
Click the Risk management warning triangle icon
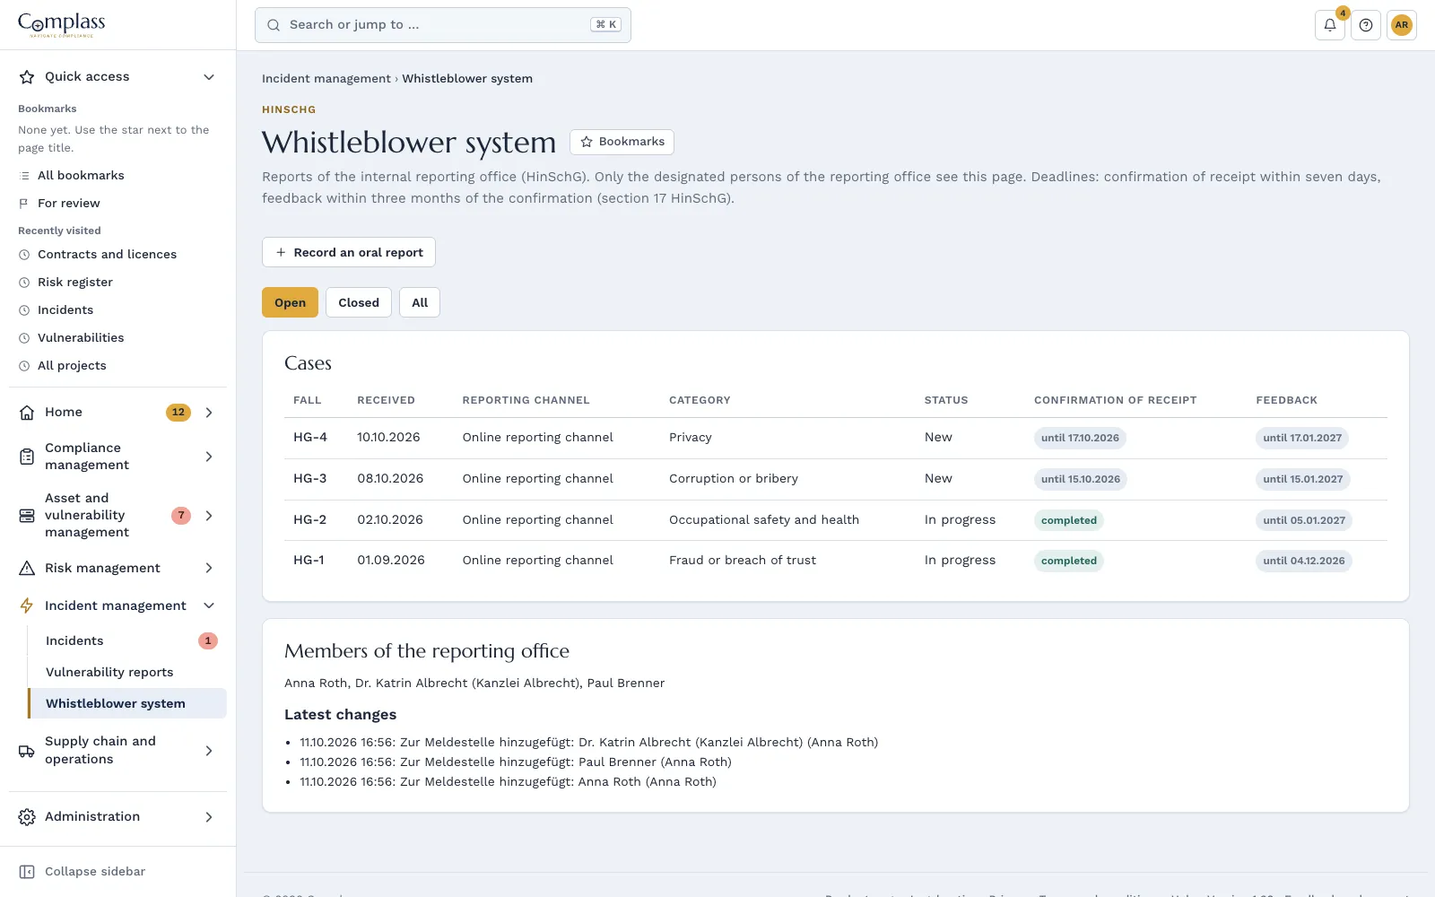pyautogui.click(x=27, y=569)
